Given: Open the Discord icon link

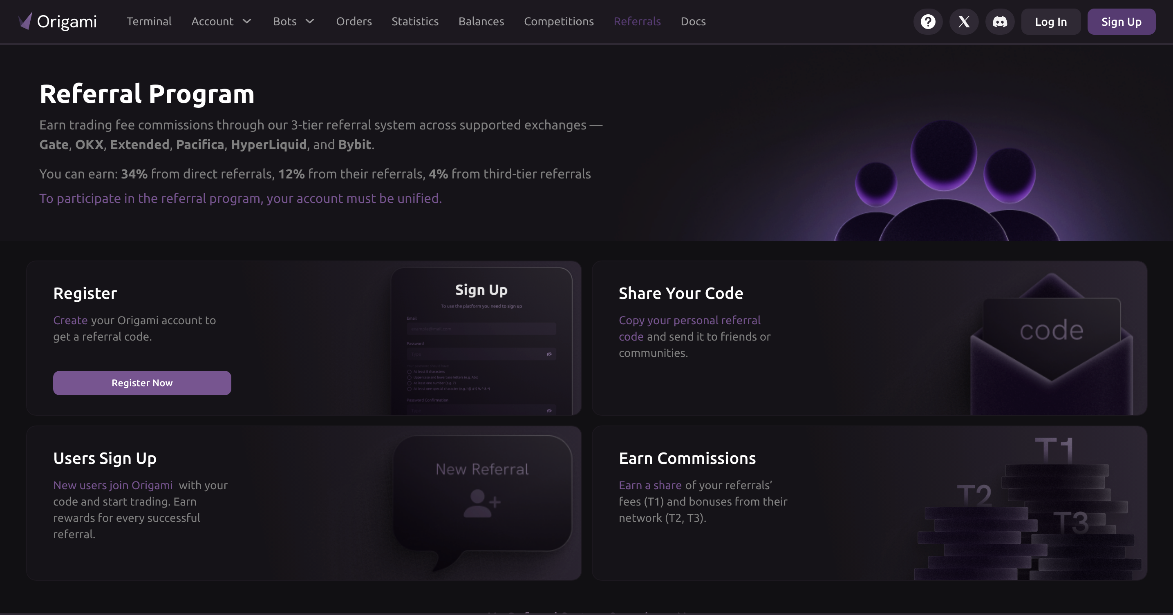Looking at the screenshot, I should tap(1000, 21).
